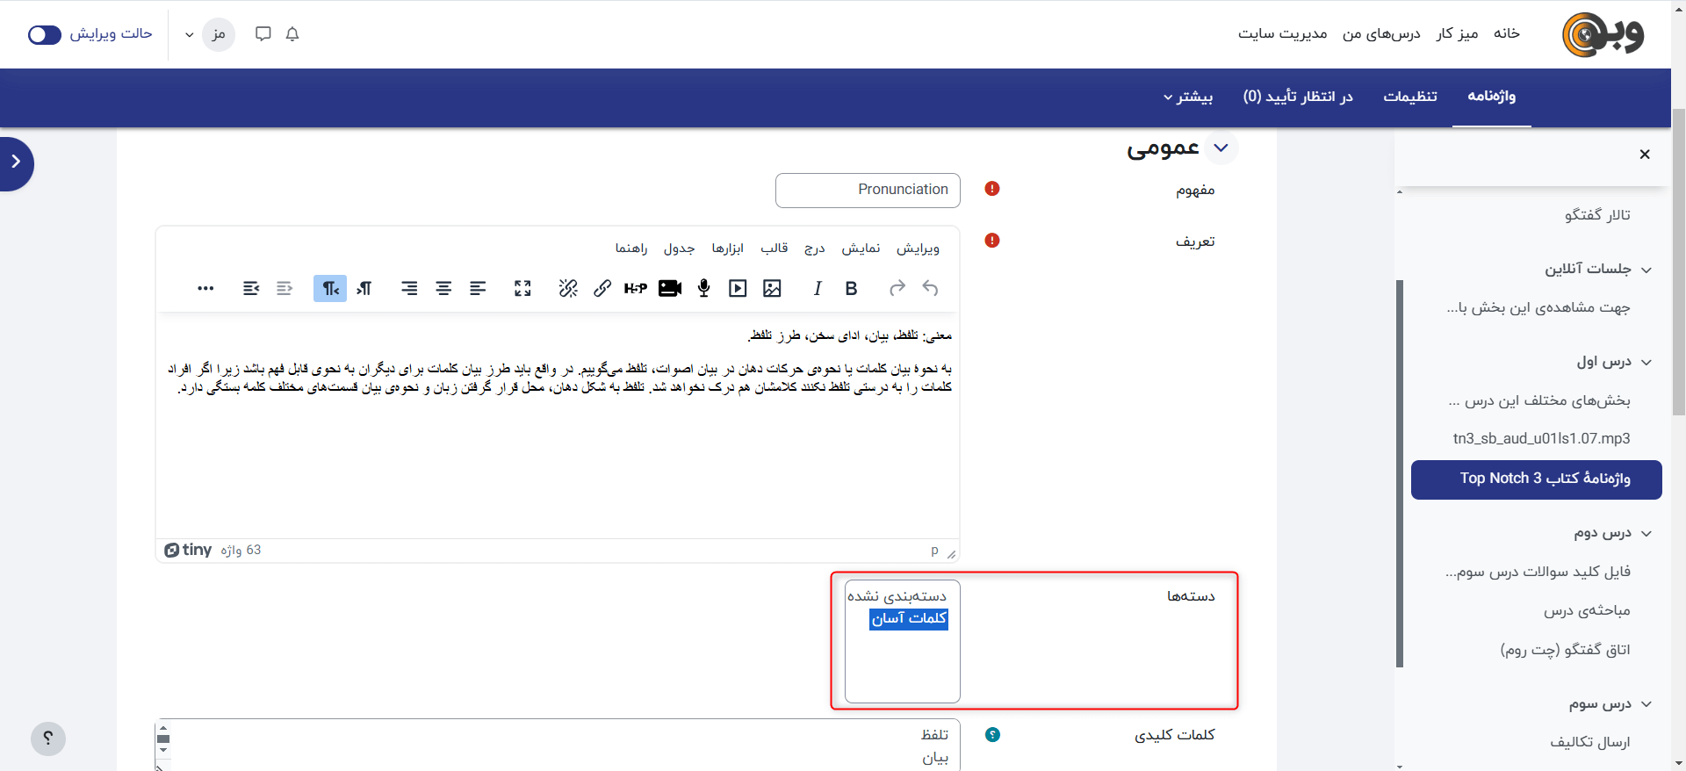
Task: Enable left-to-right text direction button
Action: tap(364, 289)
